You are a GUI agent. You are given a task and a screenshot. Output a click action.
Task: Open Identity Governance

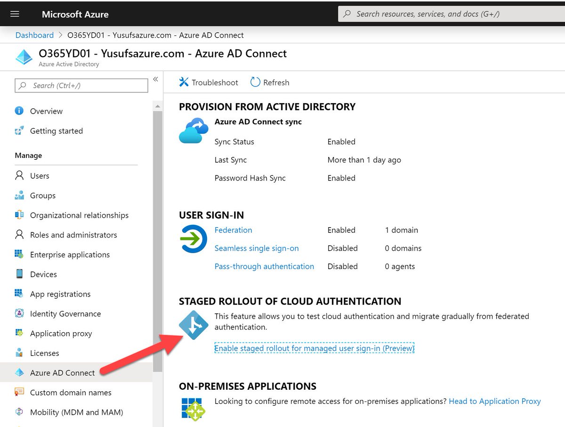(x=65, y=313)
